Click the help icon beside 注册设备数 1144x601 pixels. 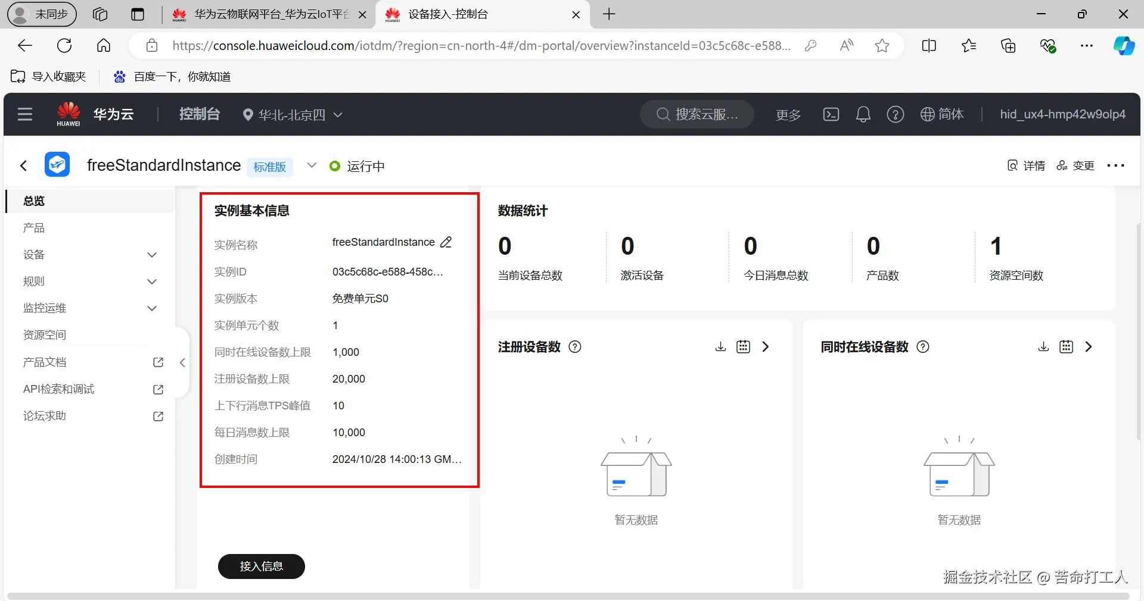(x=574, y=347)
